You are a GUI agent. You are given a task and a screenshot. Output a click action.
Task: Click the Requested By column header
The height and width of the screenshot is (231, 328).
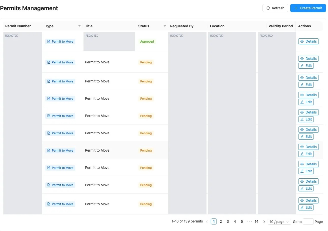click(x=182, y=26)
